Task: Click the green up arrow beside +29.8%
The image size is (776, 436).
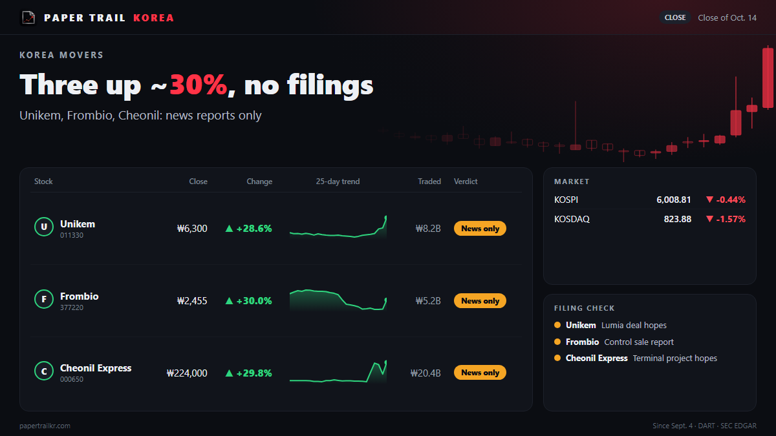Action: (x=229, y=373)
